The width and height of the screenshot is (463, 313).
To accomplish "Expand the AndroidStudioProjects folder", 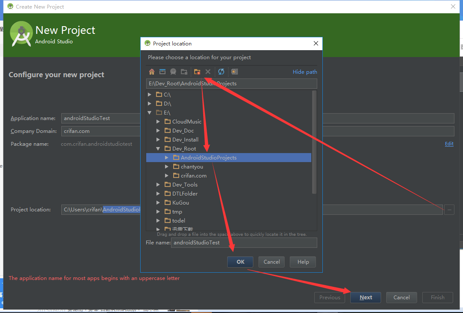I will 166,158.
